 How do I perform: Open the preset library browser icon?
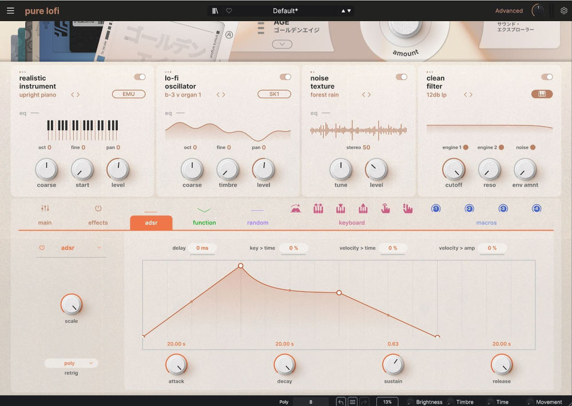point(215,11)
